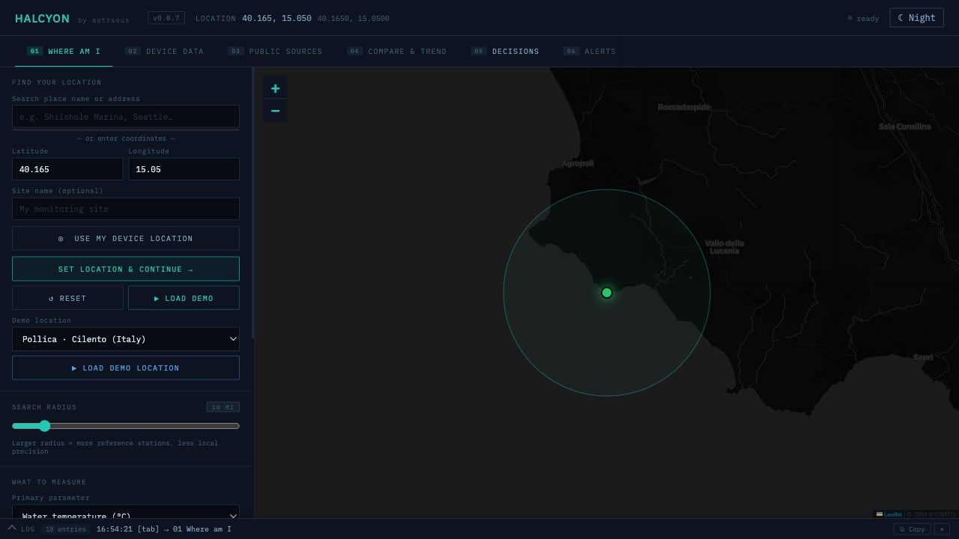
Task: Open the Primary parameter dropdown
Action: point(126,511)
